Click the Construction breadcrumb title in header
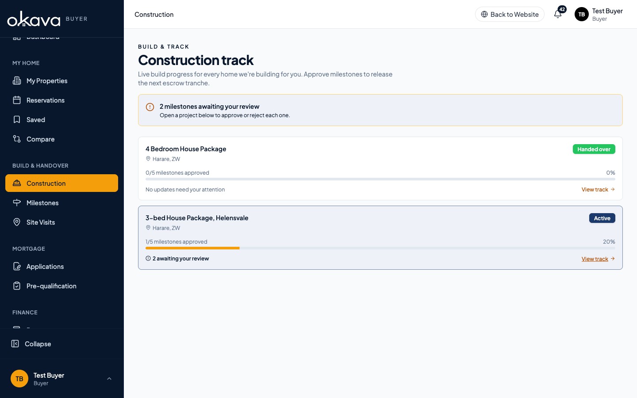 (154, 14)
